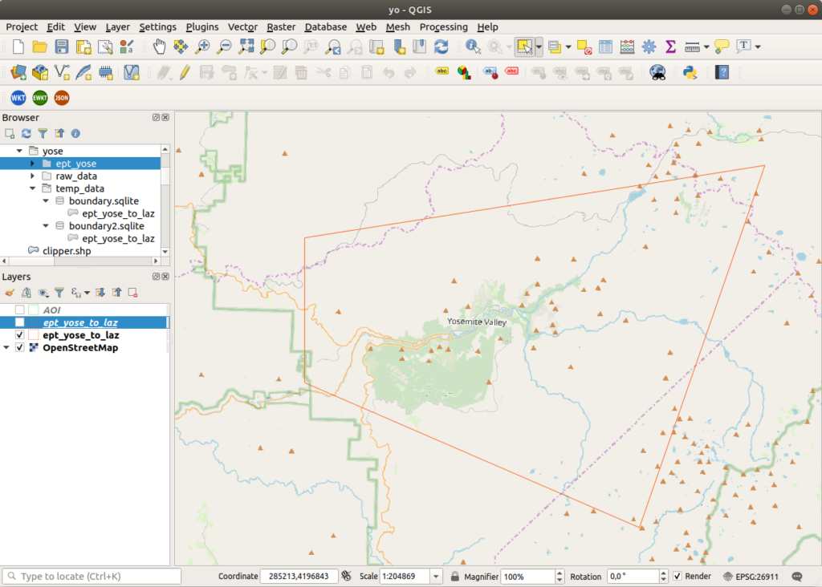Expand the ept_yose folder
Screen dimensions: 822x587
(x=32, y=164)
